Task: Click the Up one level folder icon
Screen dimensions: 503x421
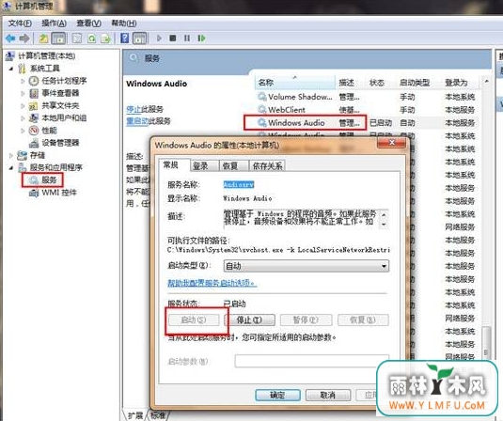Action: (x=43, y=39)
